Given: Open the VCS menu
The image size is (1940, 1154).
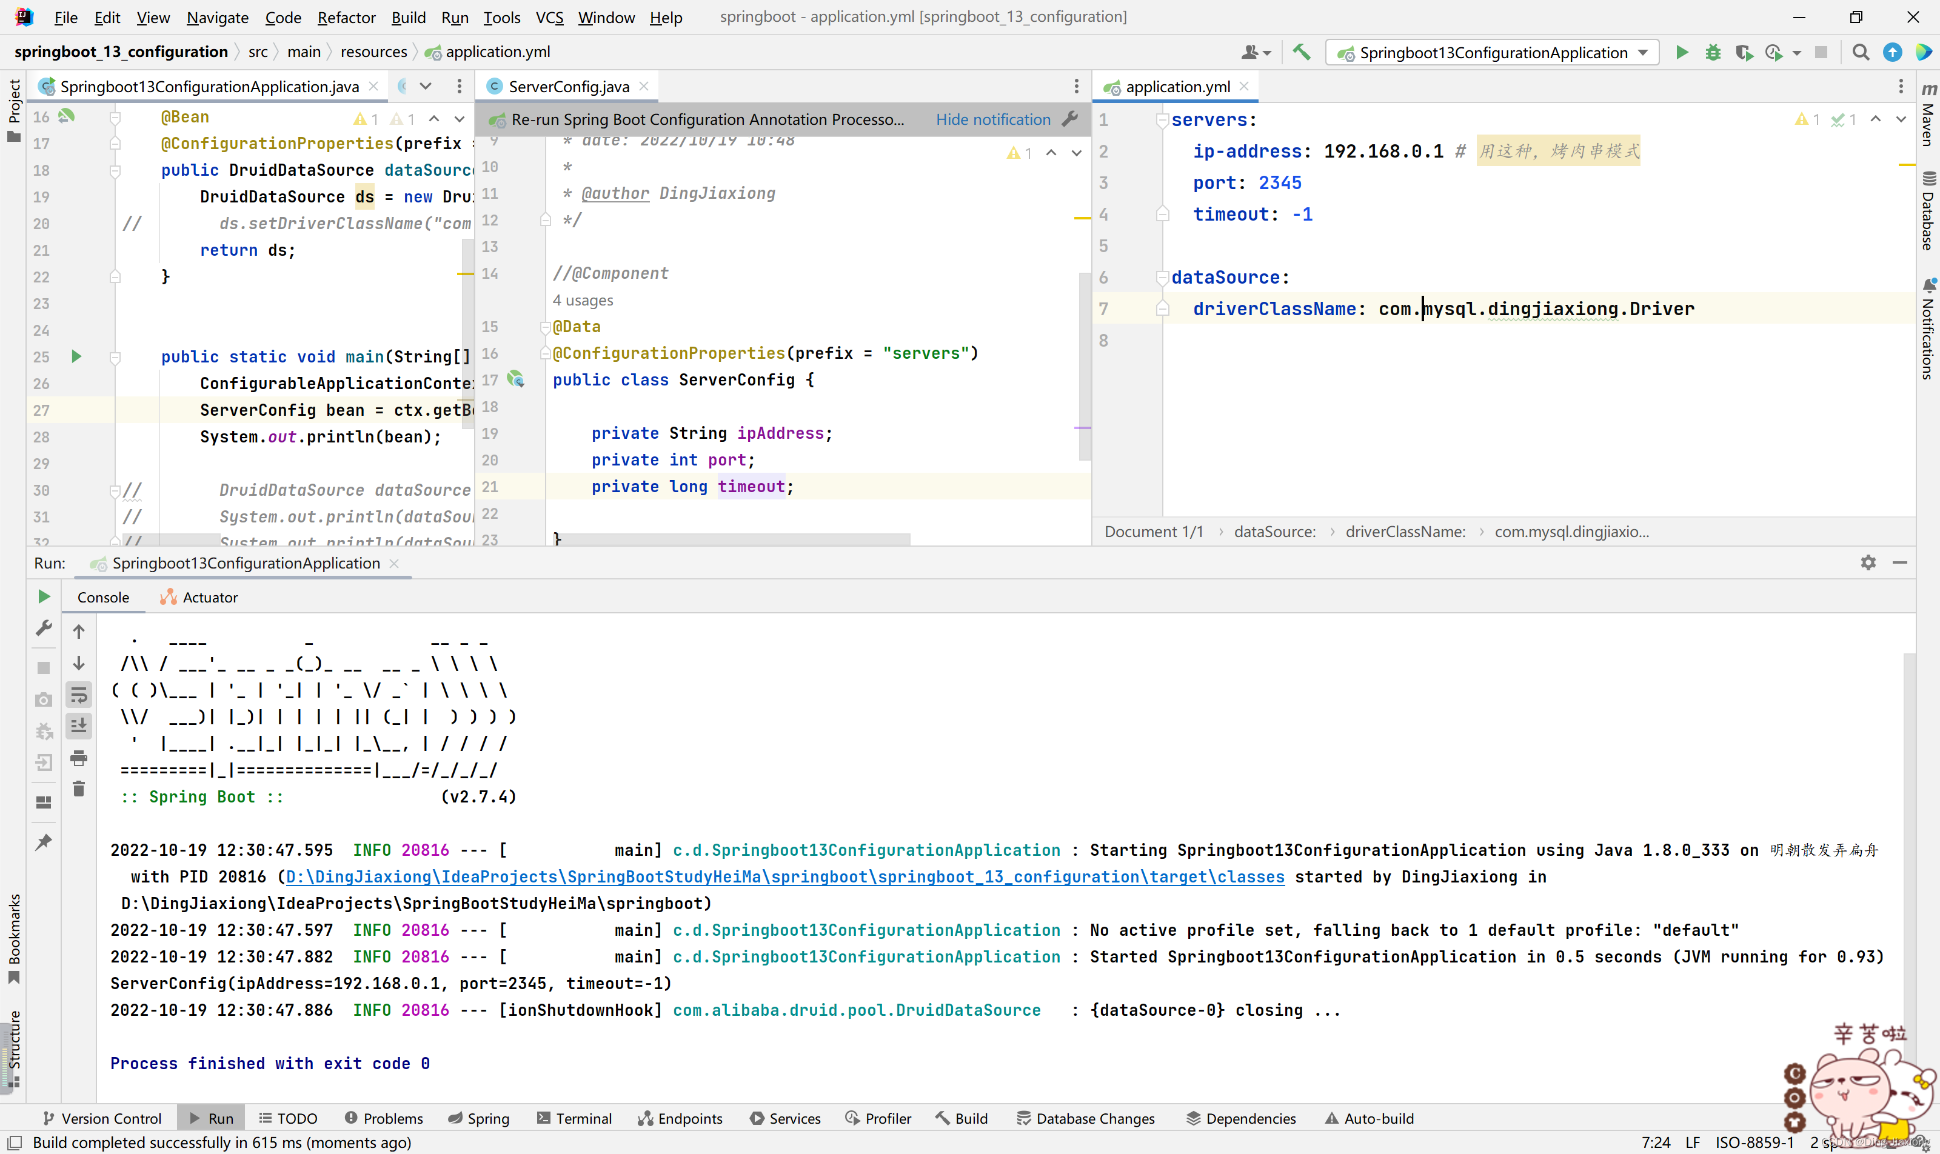Looking at the screenshot, I should (549, 17).
